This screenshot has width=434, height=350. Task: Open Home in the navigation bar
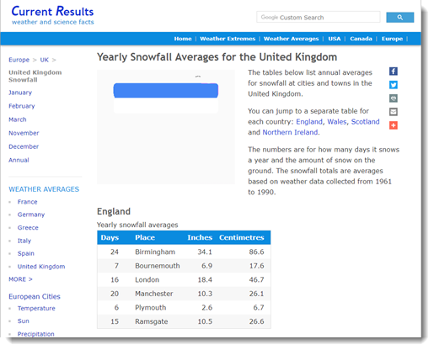tap(183, 39)
